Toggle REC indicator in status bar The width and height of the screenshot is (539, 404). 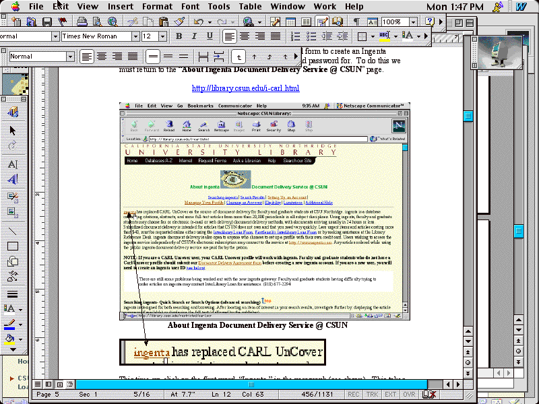353,395
